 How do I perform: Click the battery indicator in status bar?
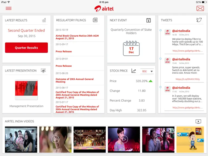204,2
